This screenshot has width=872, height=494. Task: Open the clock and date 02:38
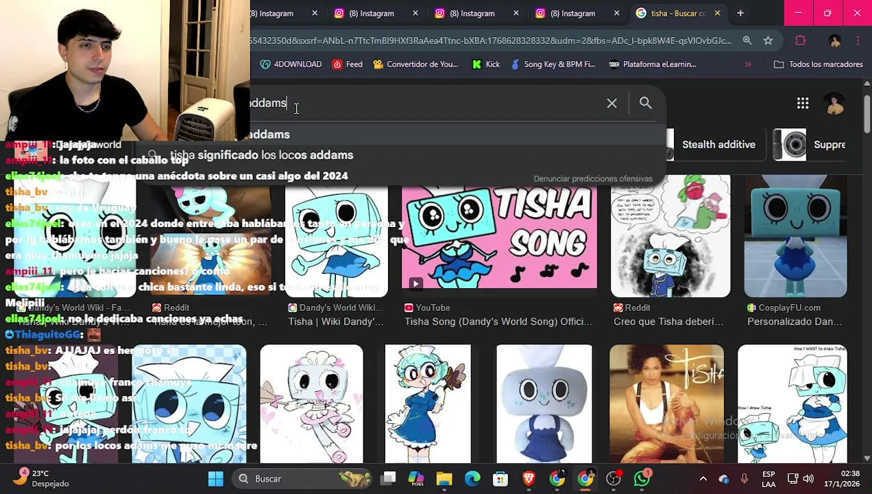(x=843, y=479)
